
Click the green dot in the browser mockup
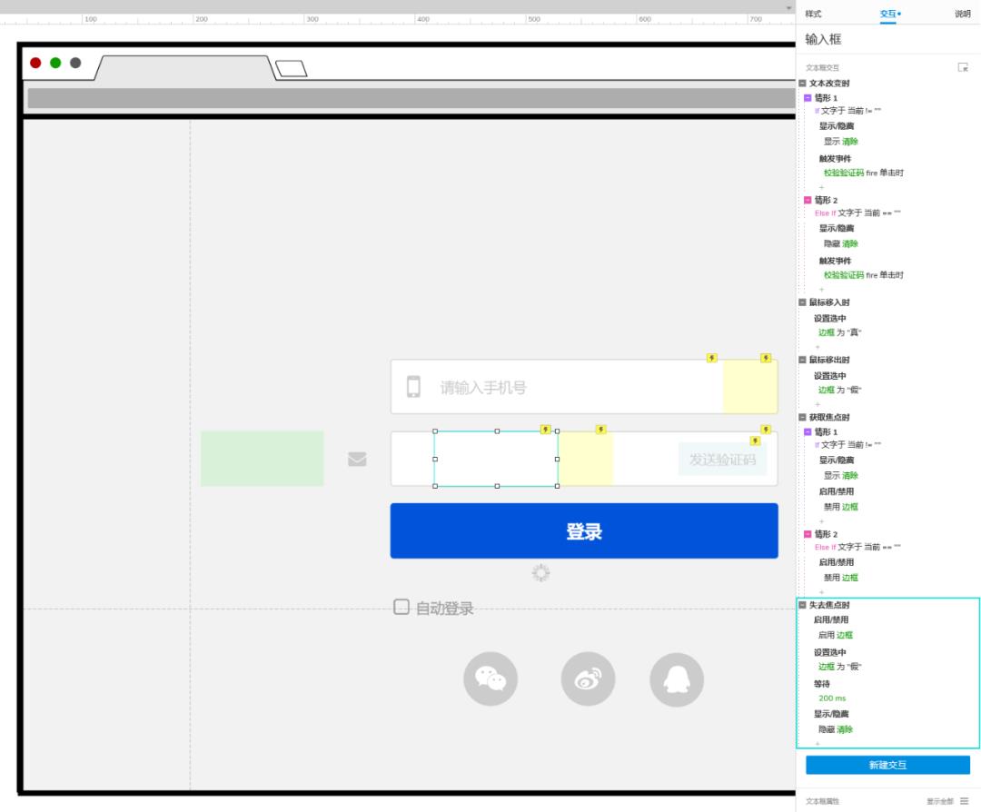pos(55,63)
